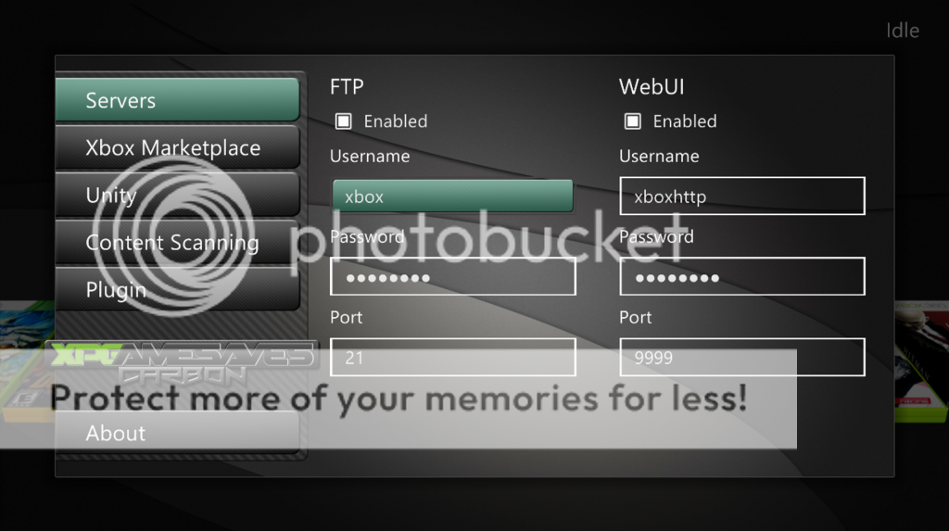Image resolution: width=949 pixels, height=531 pixels.
Task: Select the Servers menu item
Action: (177, 100)
